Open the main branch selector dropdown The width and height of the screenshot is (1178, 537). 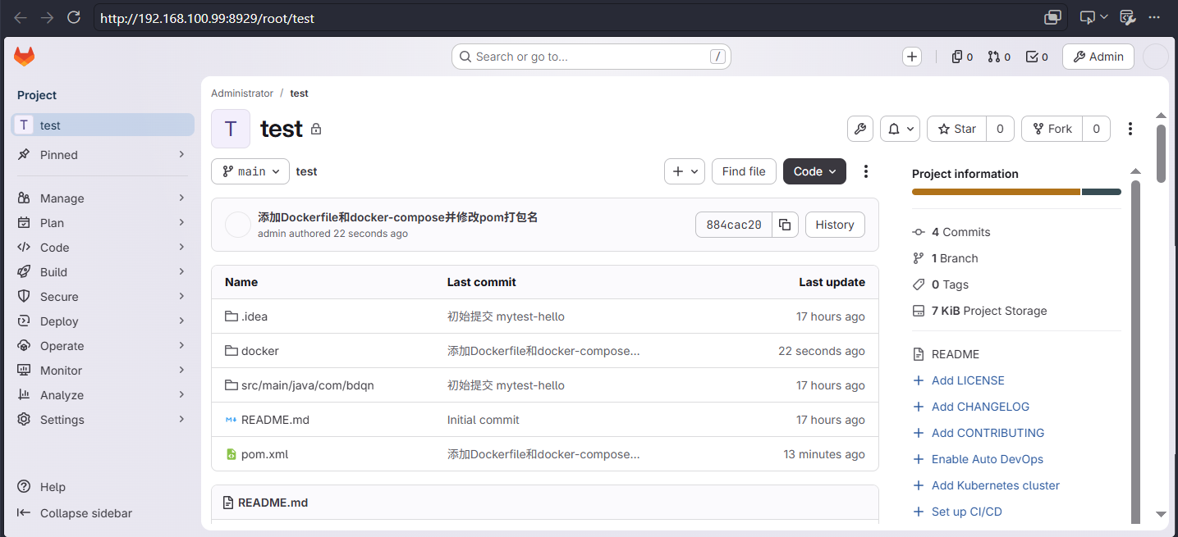pos(250,171)
